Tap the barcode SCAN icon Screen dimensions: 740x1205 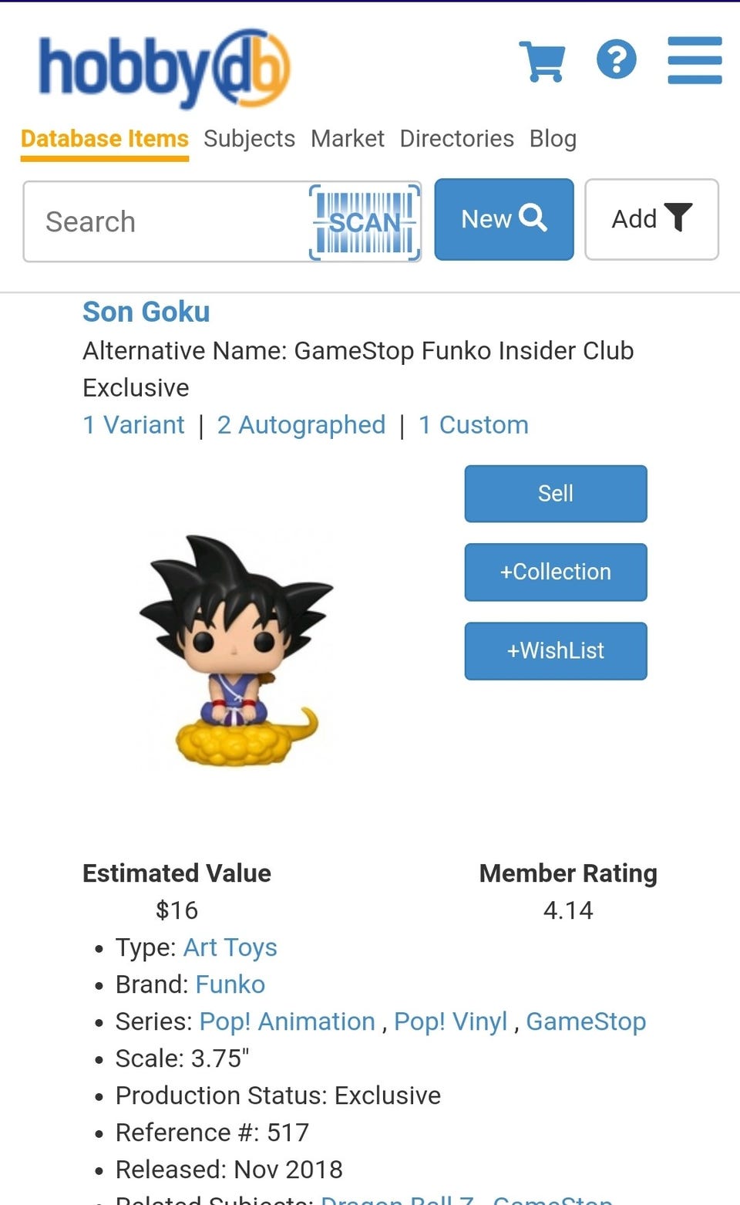(365, 222)
